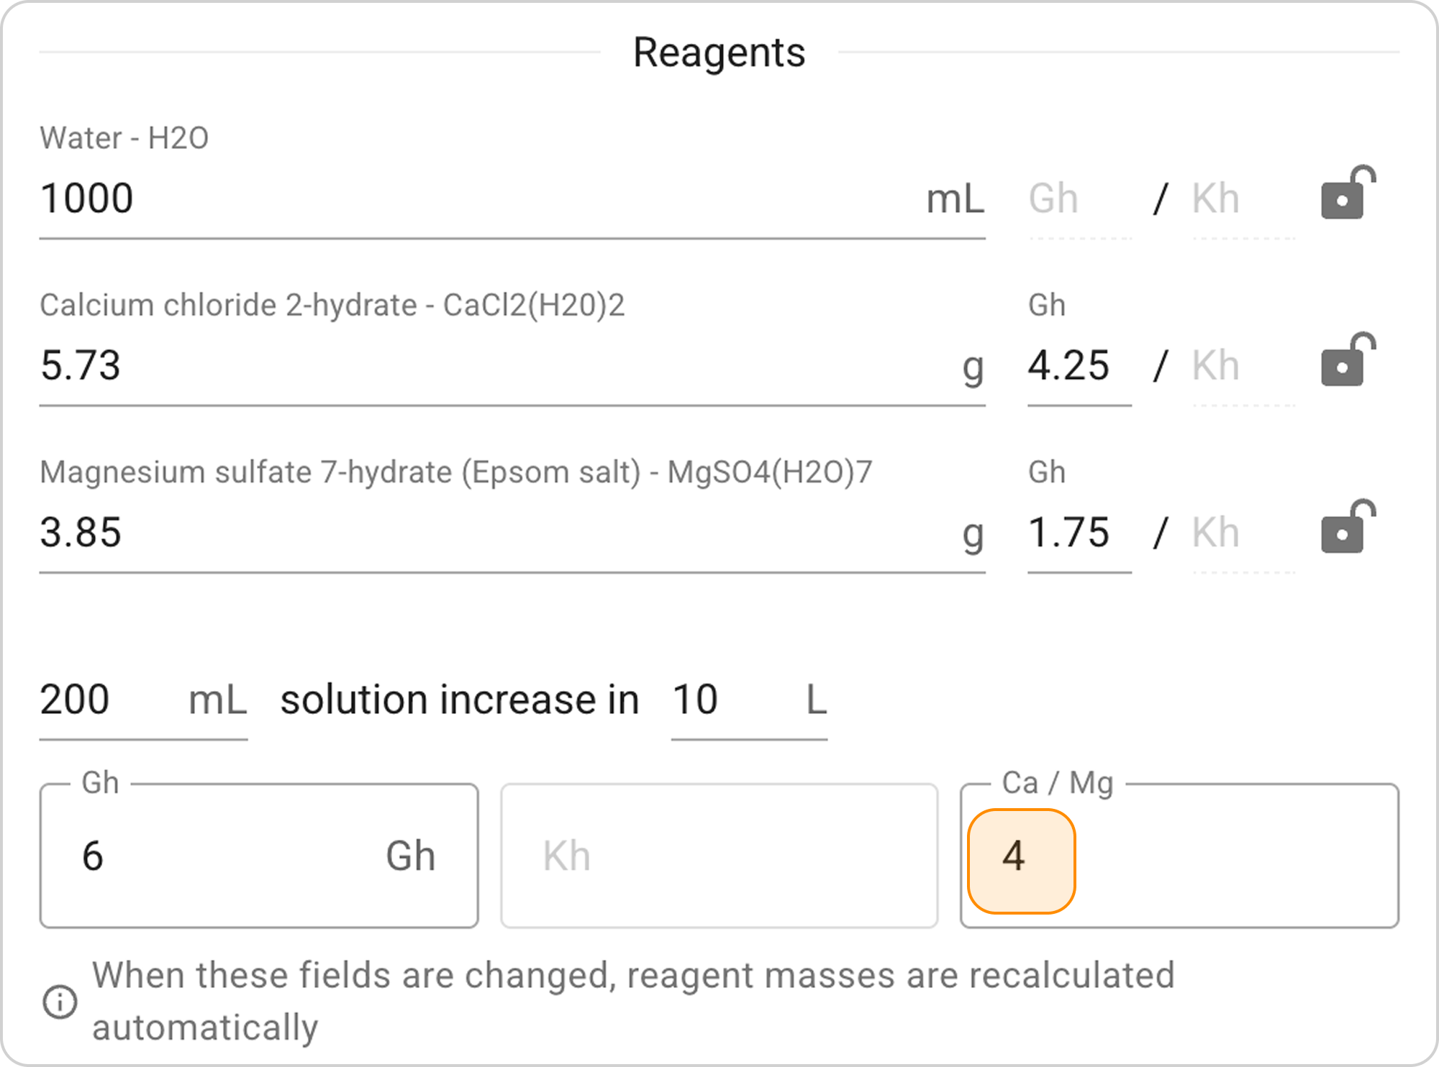The width and height of the screenshot is (1439, 1067).
Task: Toggle the lock on Water row
Action: tap(1347, 193)
